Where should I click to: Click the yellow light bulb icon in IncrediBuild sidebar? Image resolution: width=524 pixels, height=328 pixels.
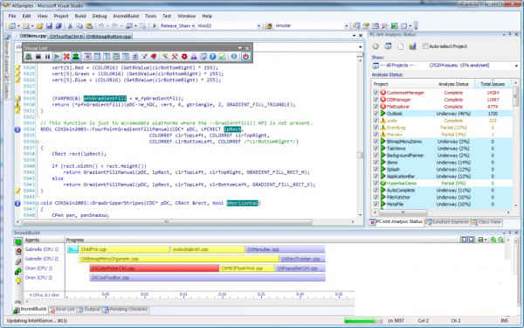coord(18,281)
